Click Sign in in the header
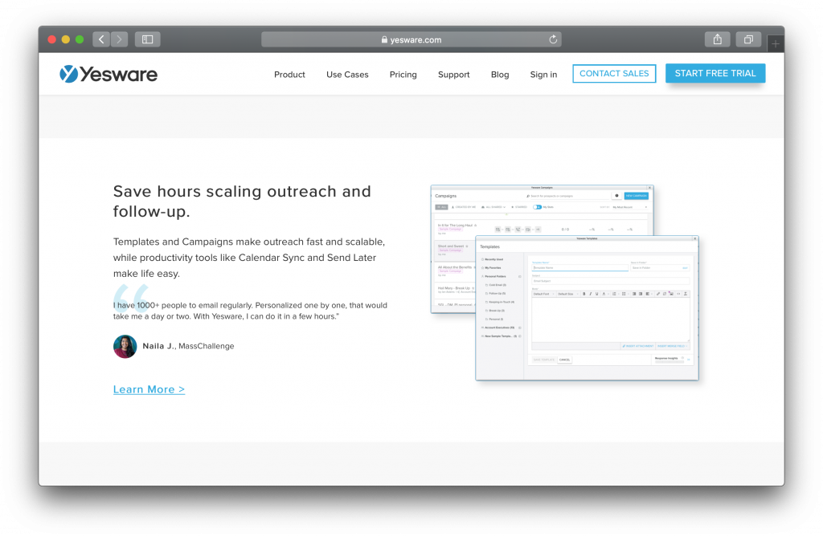 [543, 75]
